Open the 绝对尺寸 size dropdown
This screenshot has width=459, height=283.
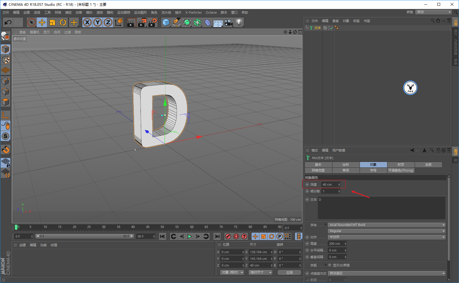[x=261, y=273]
